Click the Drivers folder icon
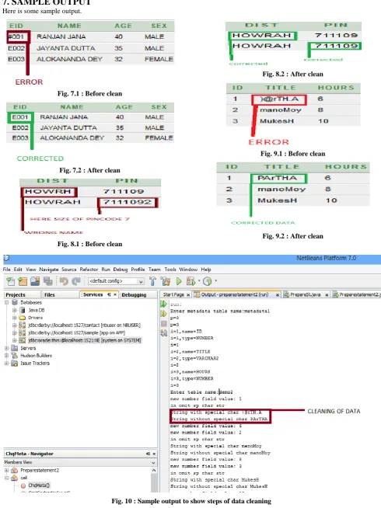The height and width of the screenshot is (508, 381). pyautogui.click(x=22, y=318)
